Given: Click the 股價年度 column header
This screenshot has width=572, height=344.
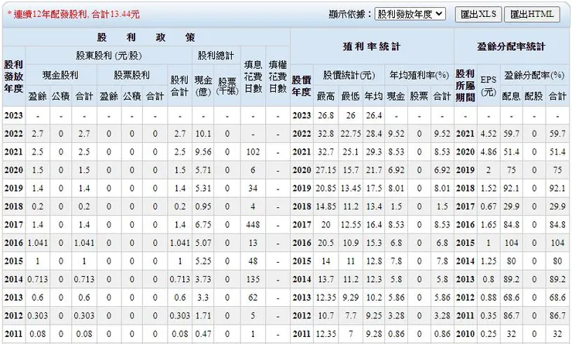Looking at the screenshot, I should click(301, 85).
